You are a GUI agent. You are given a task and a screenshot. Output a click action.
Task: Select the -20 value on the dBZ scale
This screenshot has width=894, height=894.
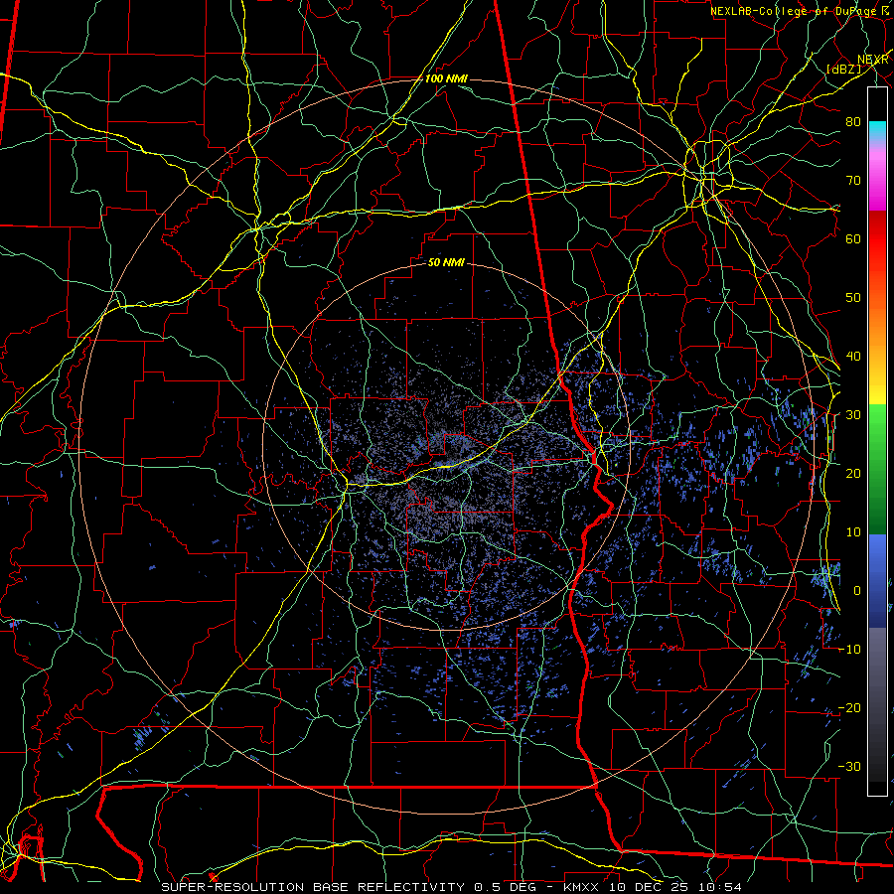coord(849,707)
